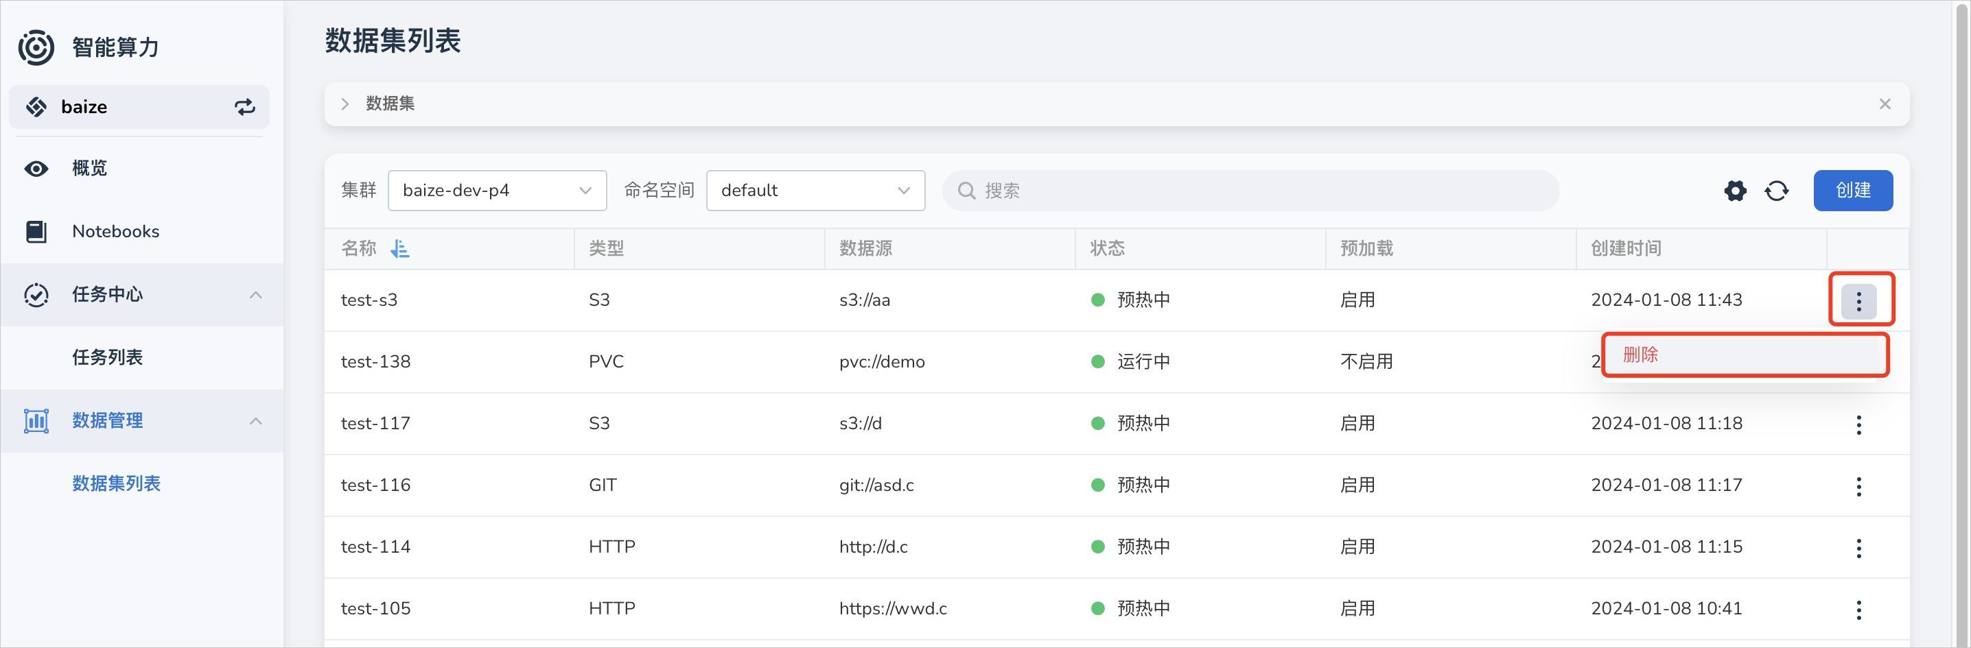Click the 创建 button

tap(1853, 191)
